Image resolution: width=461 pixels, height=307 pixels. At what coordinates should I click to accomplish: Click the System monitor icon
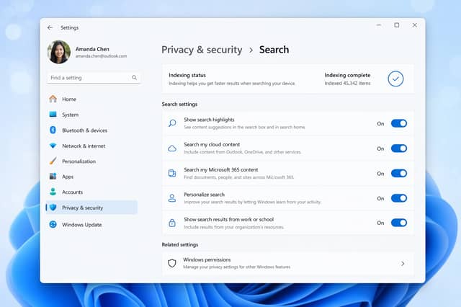(x=53, y=115)
